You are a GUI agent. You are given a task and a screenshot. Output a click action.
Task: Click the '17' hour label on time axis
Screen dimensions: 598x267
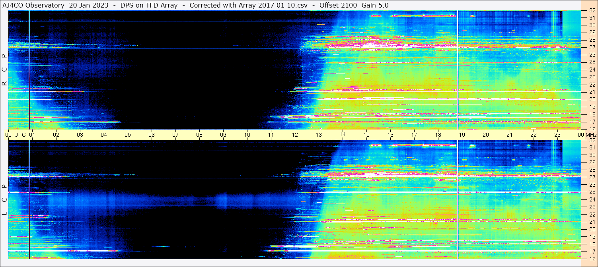[x=414, y=135]
